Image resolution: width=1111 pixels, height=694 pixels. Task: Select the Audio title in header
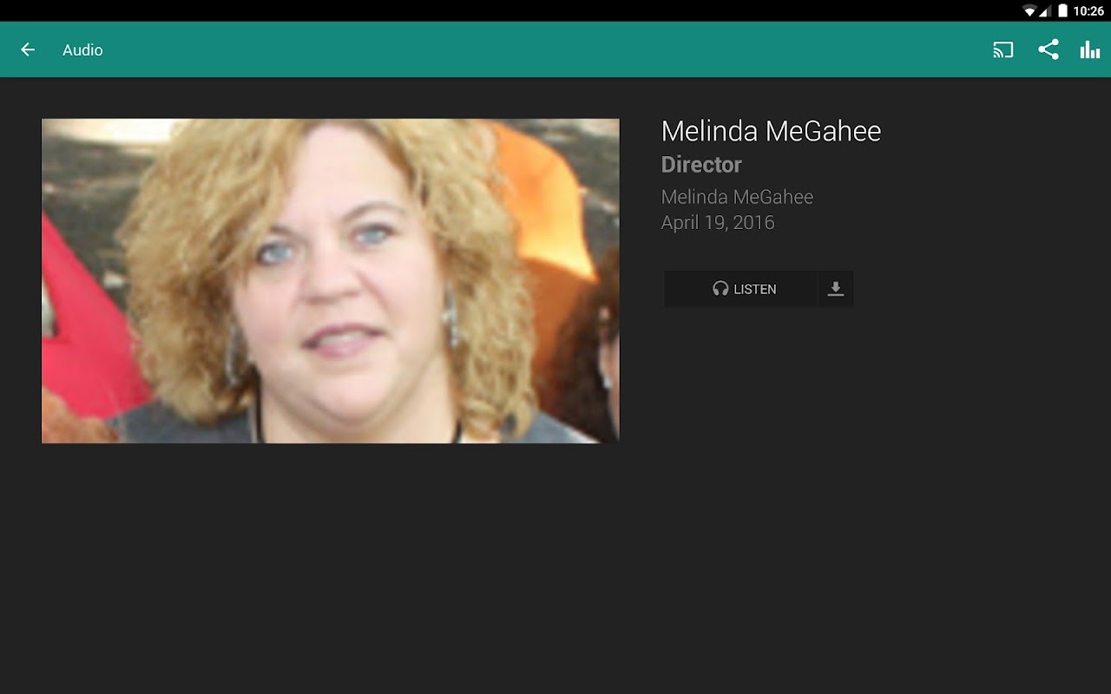[82, 50]
